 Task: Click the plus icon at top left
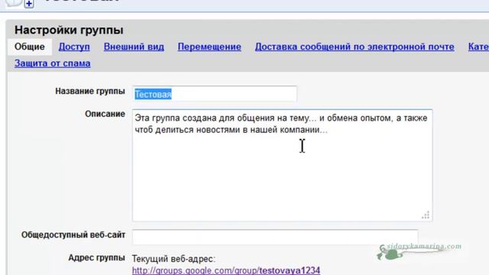29,4
